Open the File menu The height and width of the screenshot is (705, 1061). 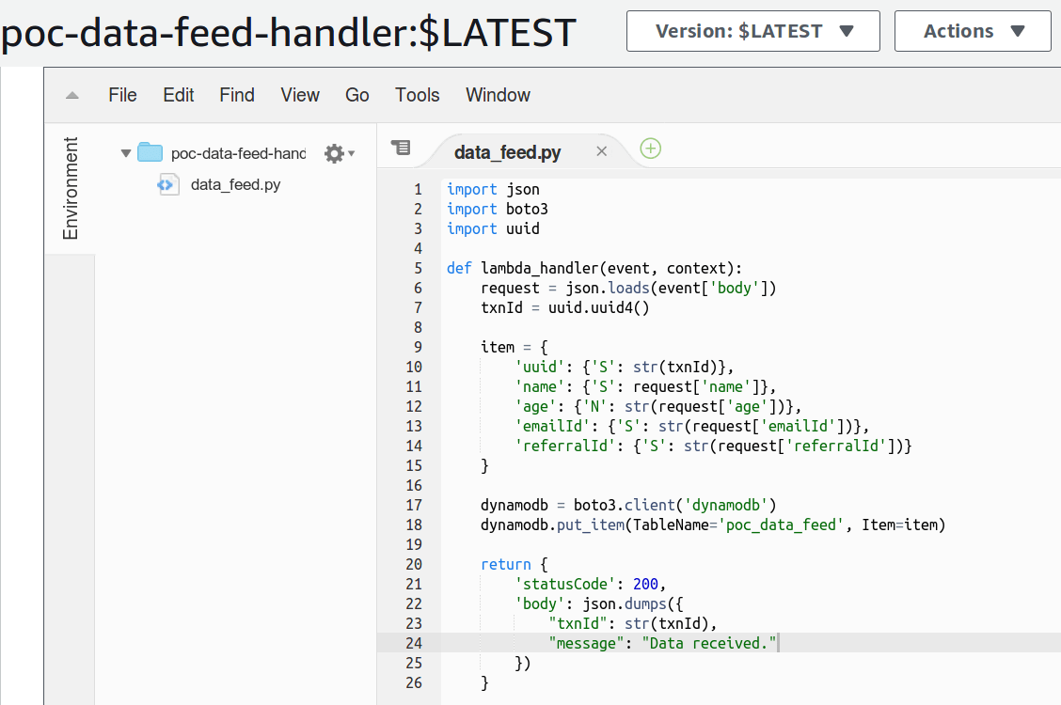point(122,94)
